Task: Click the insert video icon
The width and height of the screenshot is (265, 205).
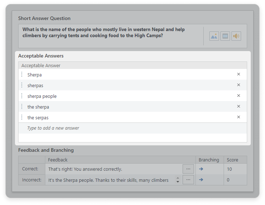Action: (x=225, y=36)
